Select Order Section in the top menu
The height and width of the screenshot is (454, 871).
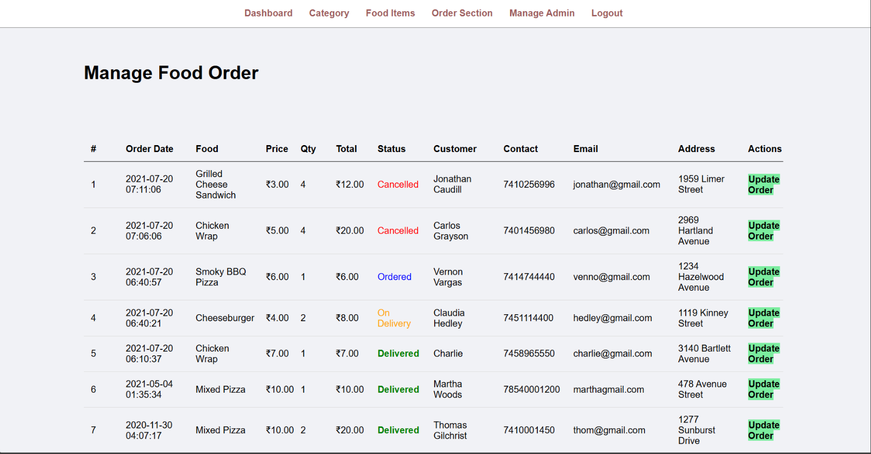click(462, 13)
